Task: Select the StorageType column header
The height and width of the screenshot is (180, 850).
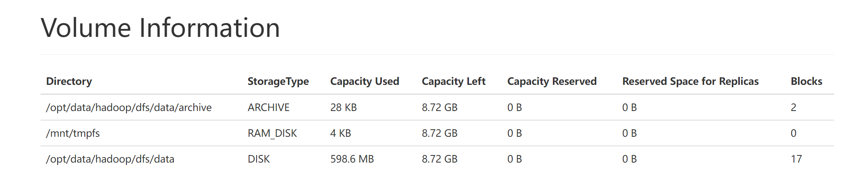Action: pyautogui.click(x=278, y=81)
